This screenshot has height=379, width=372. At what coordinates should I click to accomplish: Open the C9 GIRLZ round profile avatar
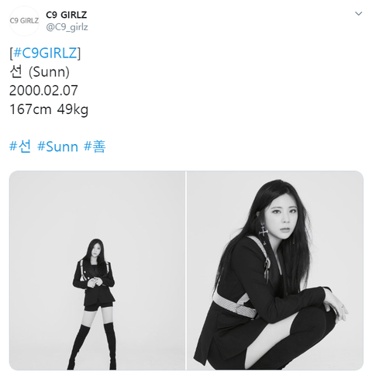tap(24, 21)
